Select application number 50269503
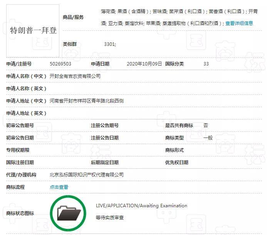267x235 pixels. click(60, 64)
